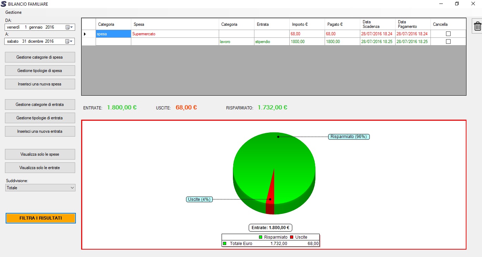The image size is (482, 257).
Task: Select the highlighted spesa category cell
Action: [x=113, y=34]
